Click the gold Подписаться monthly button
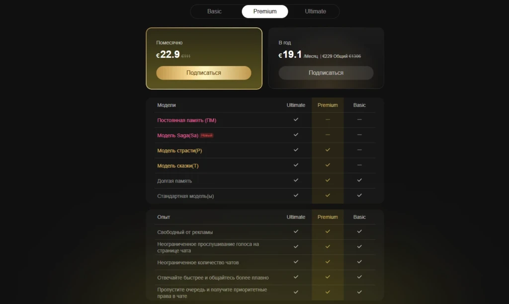509x304 pixels. pyautogui.click(x=204, y=73)
